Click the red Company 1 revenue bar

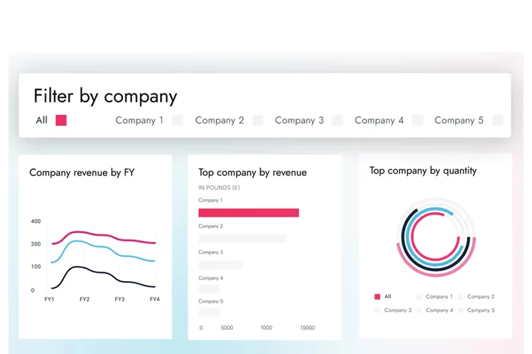click(248, 213)
